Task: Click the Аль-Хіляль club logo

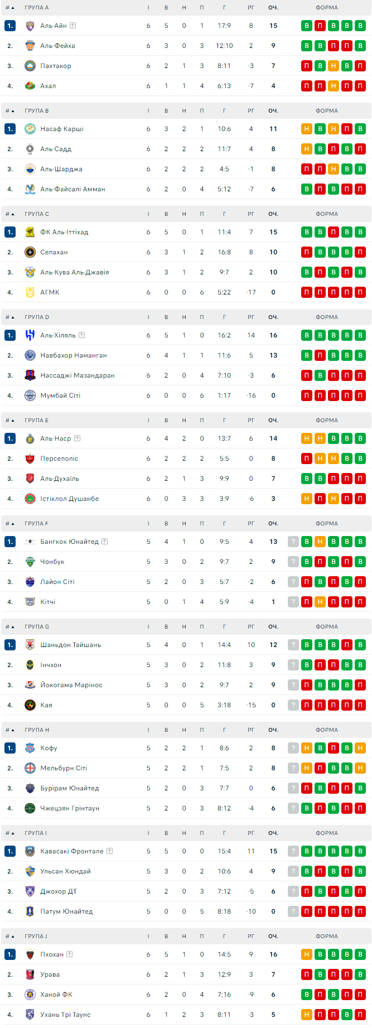Action: pyautogui.click(x=30, y=335)
